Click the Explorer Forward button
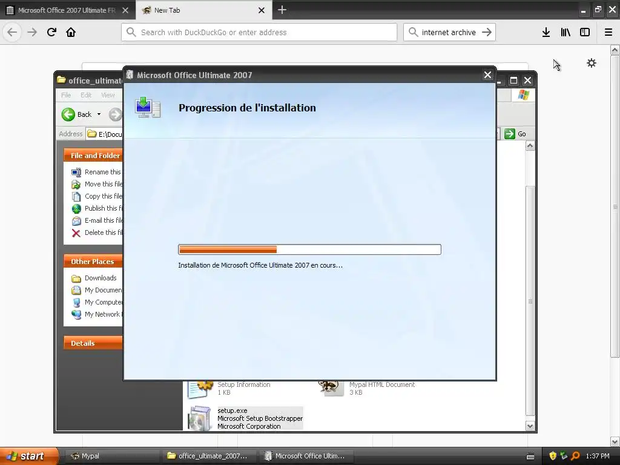Image resolution: width=620 pixels, height=465 pixels. click(x=115, y=114)
